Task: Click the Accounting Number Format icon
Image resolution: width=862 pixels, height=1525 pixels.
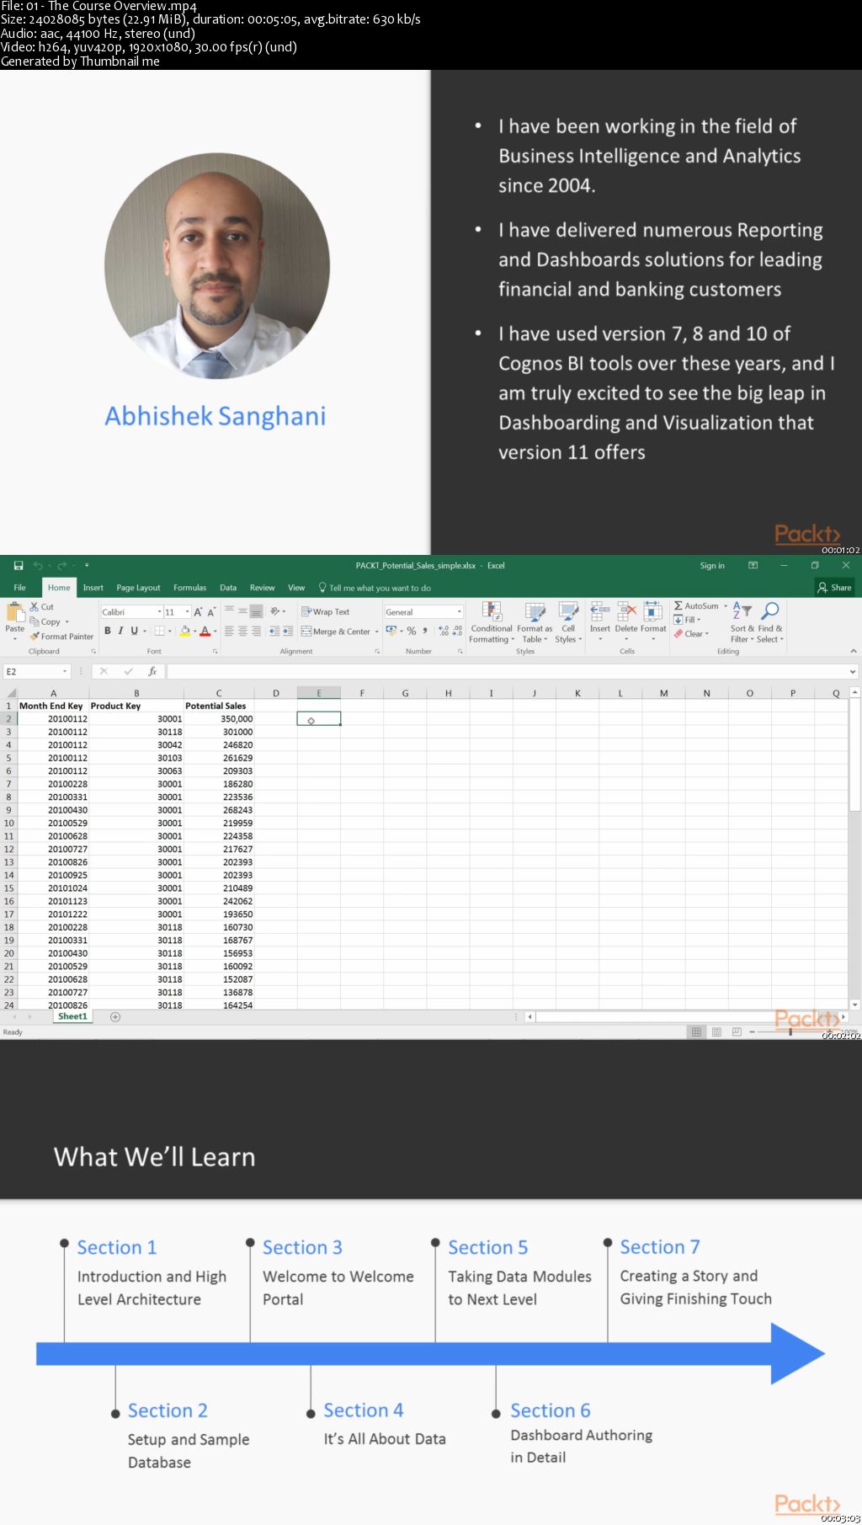Action: pos(393,631)
